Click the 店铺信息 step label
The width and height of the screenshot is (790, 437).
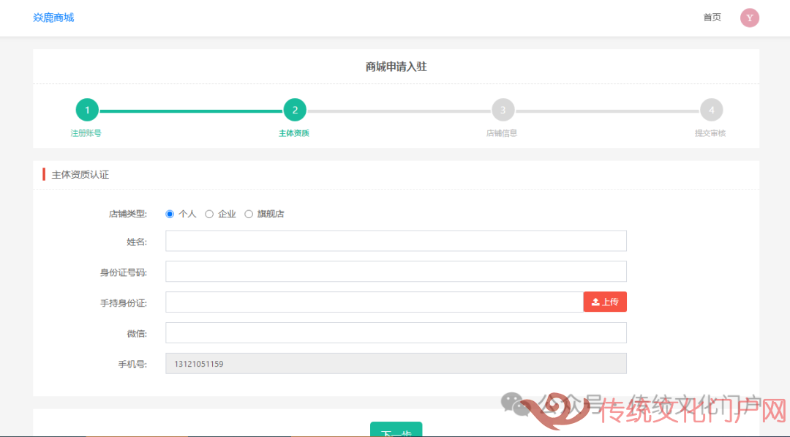coord(502,133)
